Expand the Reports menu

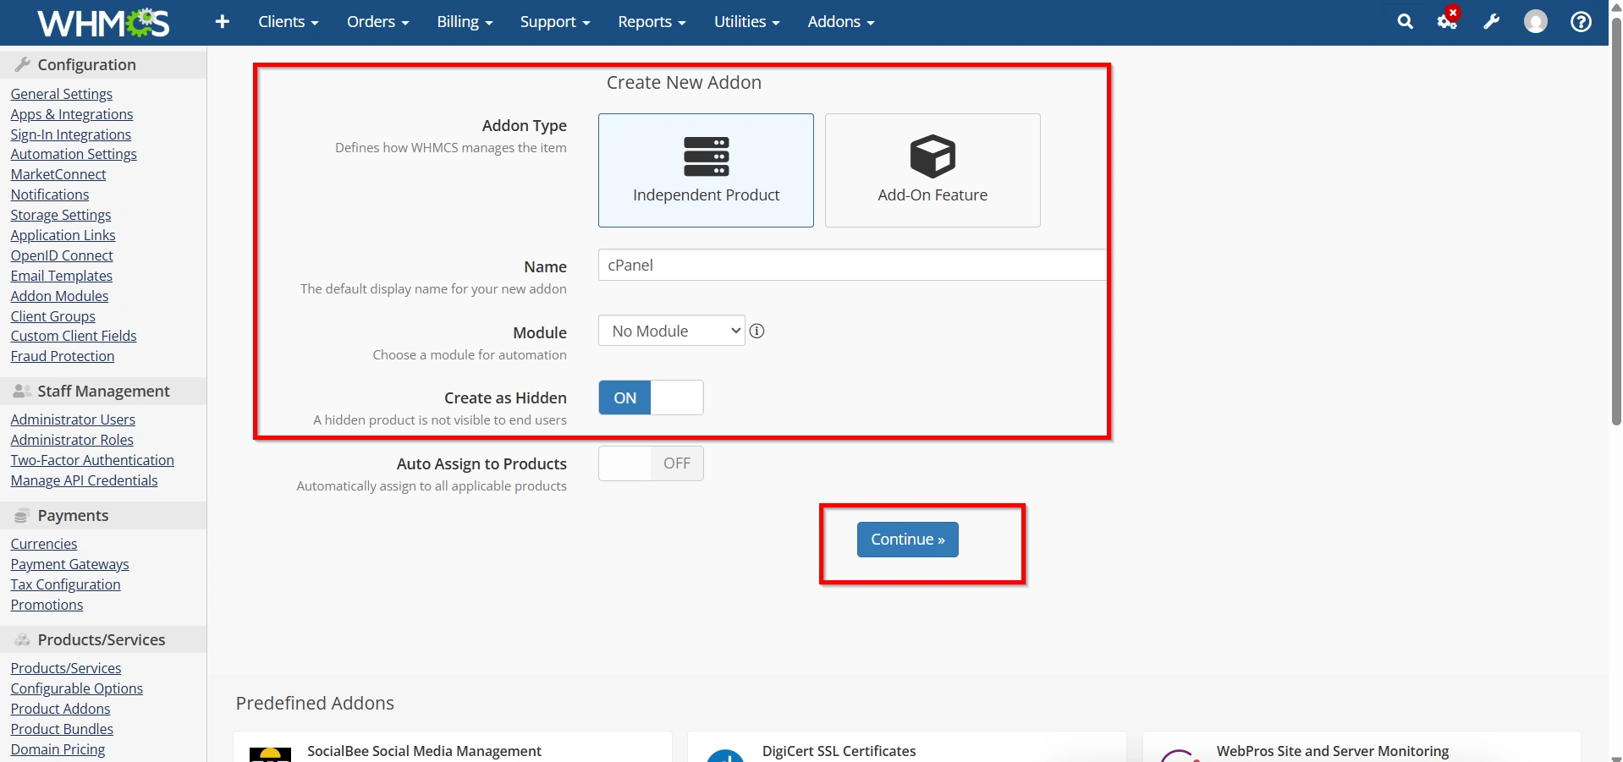point(652,22)
